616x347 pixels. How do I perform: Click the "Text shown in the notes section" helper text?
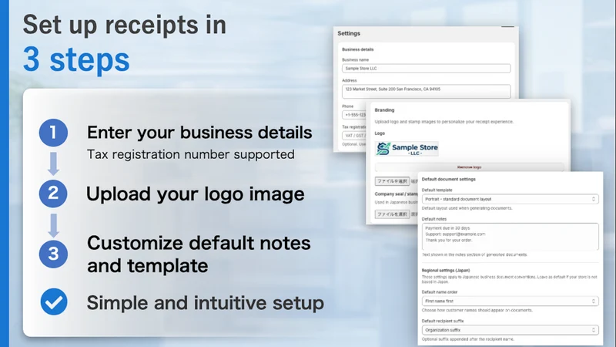click(x=474, y=254)
